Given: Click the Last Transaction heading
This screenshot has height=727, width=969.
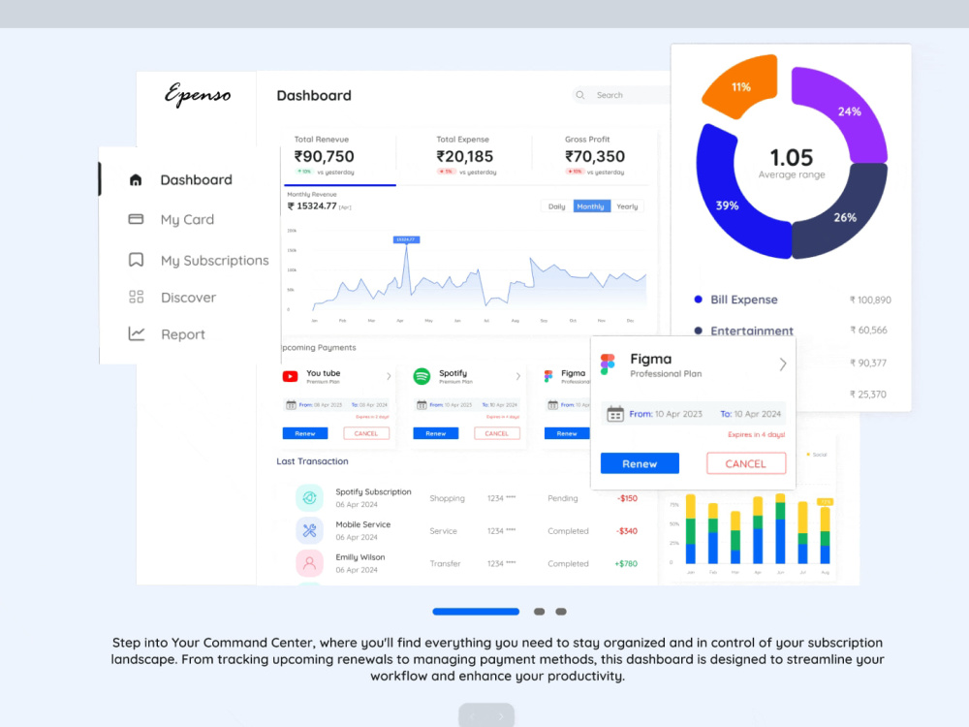Looking at the screenshot, I should (x=312, y=461).
